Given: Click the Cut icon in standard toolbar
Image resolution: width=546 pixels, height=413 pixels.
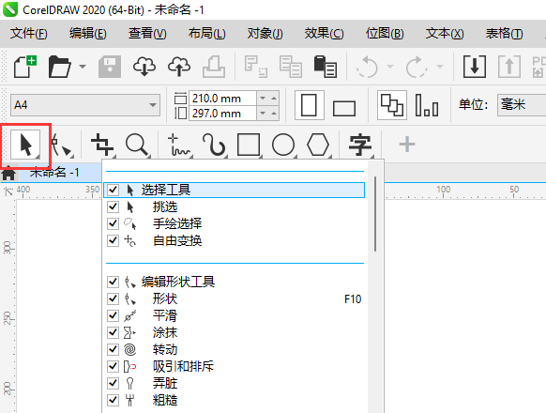Looking at the screenshot, I should pos(255,67).
